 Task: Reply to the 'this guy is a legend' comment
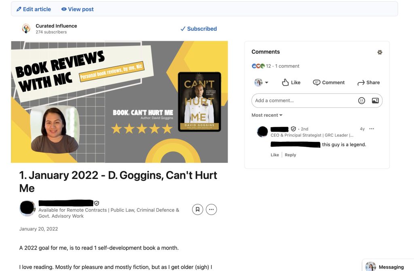[290, 155]
